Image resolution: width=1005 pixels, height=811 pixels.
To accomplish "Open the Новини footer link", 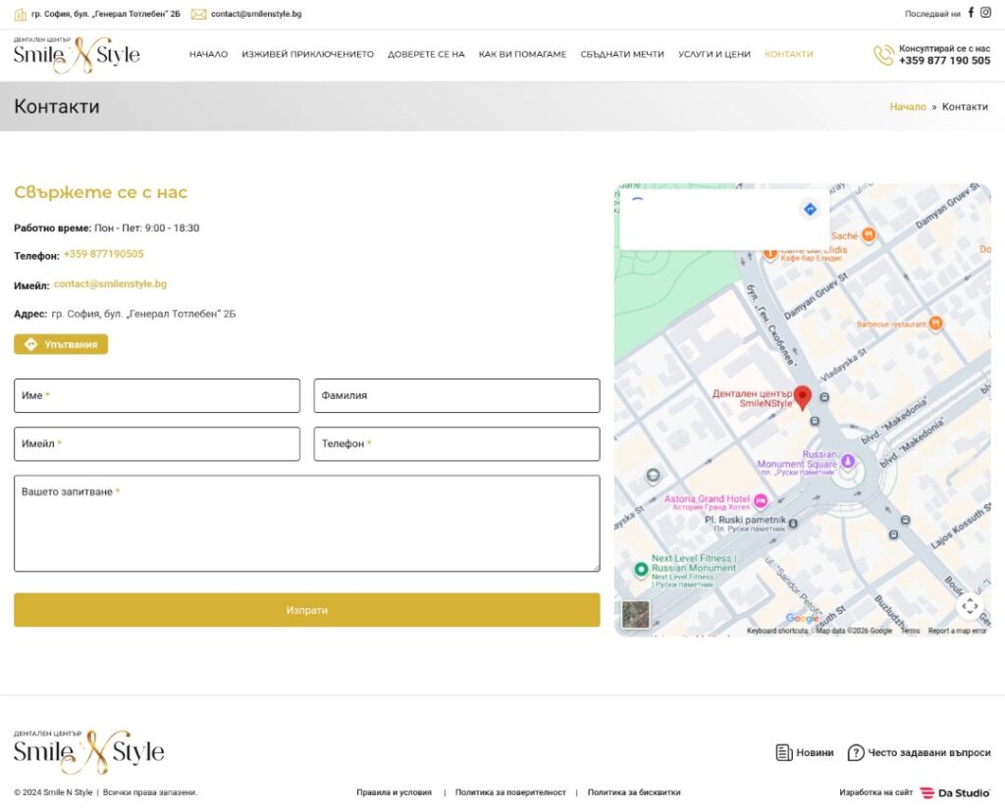I will 805,753.
